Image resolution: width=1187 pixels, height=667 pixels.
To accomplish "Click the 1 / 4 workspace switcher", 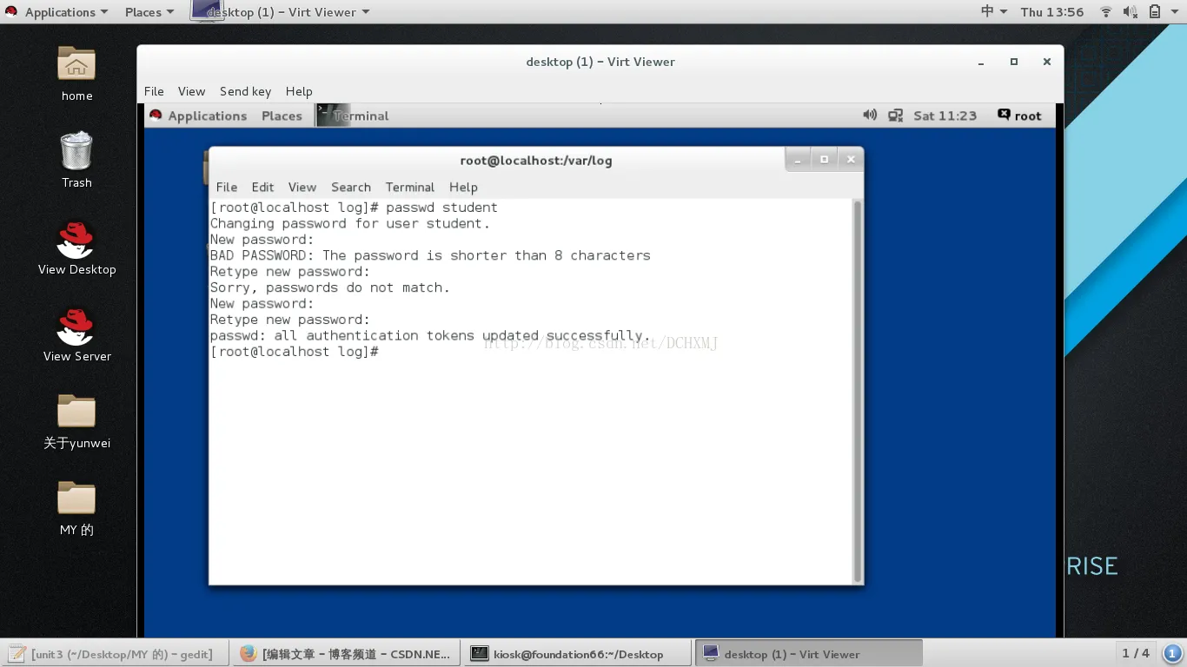I will [x=1136, y=653].
